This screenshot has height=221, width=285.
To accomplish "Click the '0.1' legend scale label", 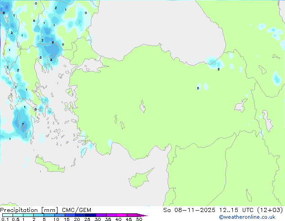I will [4, 219].
